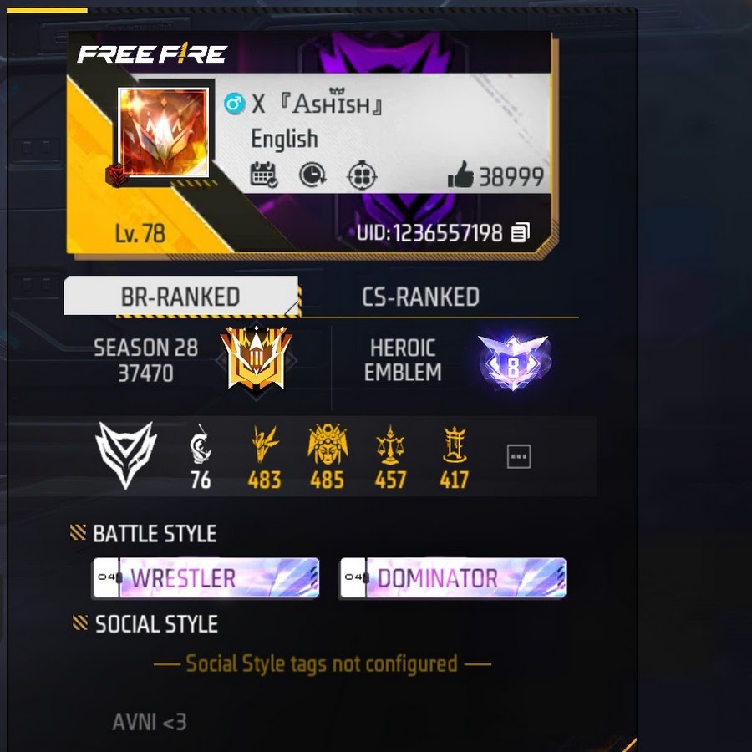Select the scales emblem showing 457

[390, 456]
